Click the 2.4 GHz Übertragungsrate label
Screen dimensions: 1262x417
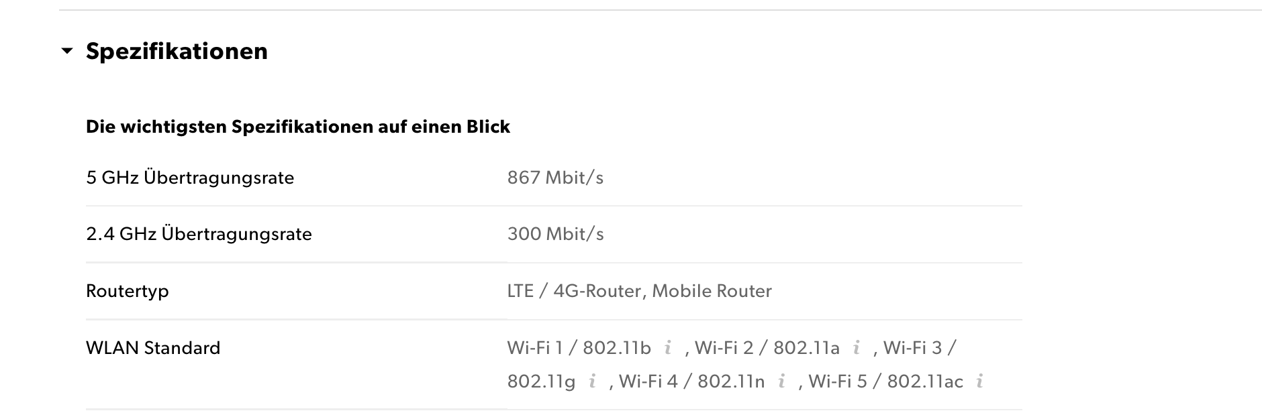[x=199, y=234]
